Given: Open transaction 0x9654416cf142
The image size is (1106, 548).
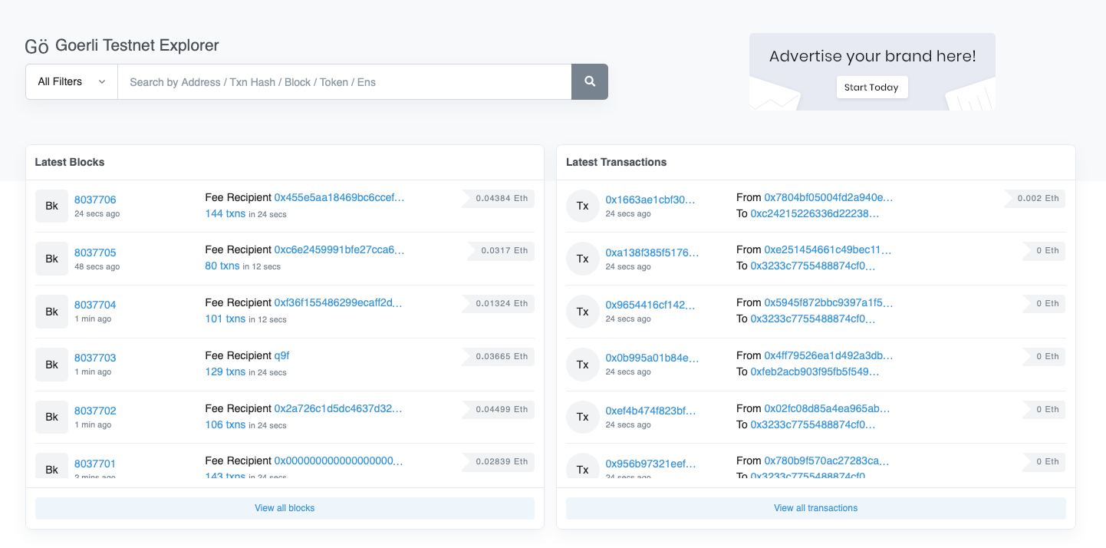Looking at the screenshot, I should 650,305.
